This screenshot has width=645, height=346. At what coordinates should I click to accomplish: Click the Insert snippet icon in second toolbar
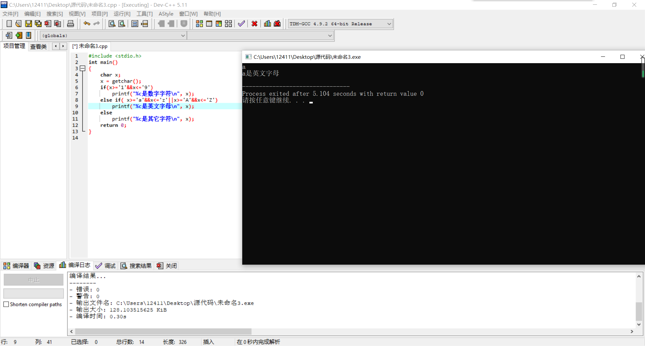click(x=9, y=35)
